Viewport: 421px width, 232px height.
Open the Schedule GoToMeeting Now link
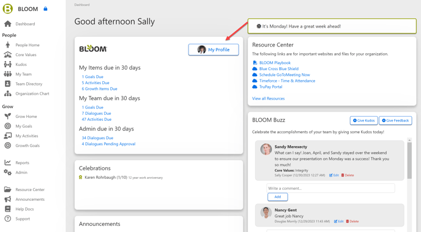point(285,74)
